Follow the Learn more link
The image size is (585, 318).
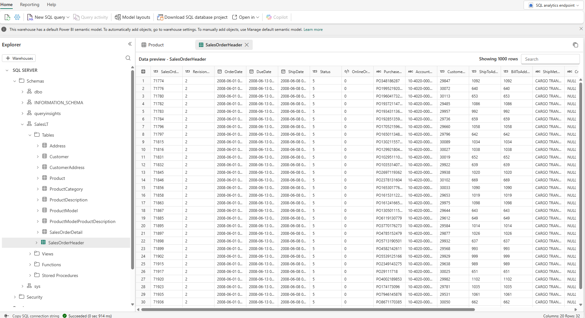[313, 30]
